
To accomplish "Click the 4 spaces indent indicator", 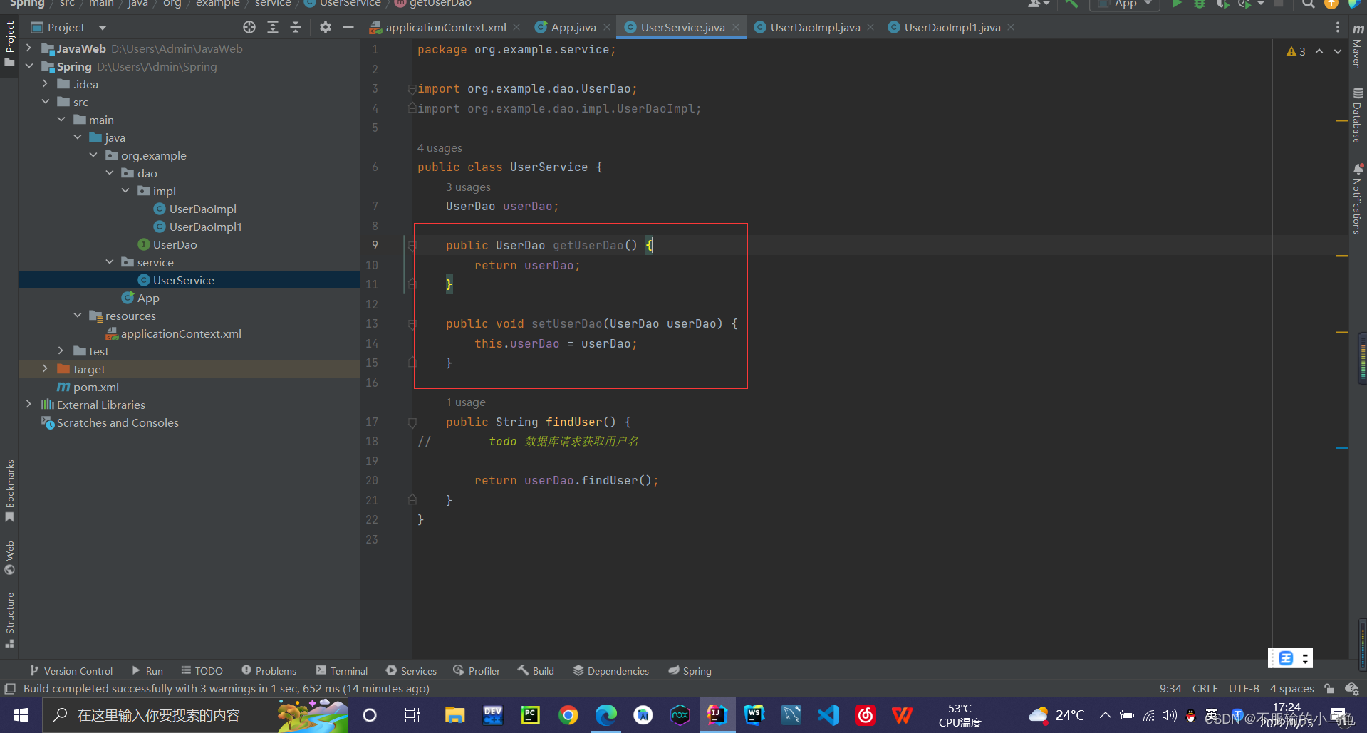I will tap(1291, 688).
